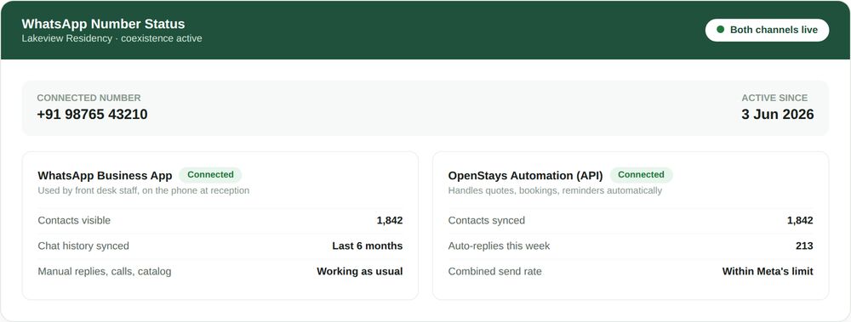
Task: Click the Manual replies, calls, catalog label
Action: pos(105,272)
